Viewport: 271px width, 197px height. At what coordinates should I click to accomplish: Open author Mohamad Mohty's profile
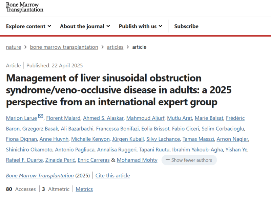(x=137, y=160)
